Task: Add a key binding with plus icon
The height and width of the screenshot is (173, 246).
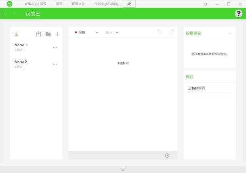Action: [x=230, y=33]
